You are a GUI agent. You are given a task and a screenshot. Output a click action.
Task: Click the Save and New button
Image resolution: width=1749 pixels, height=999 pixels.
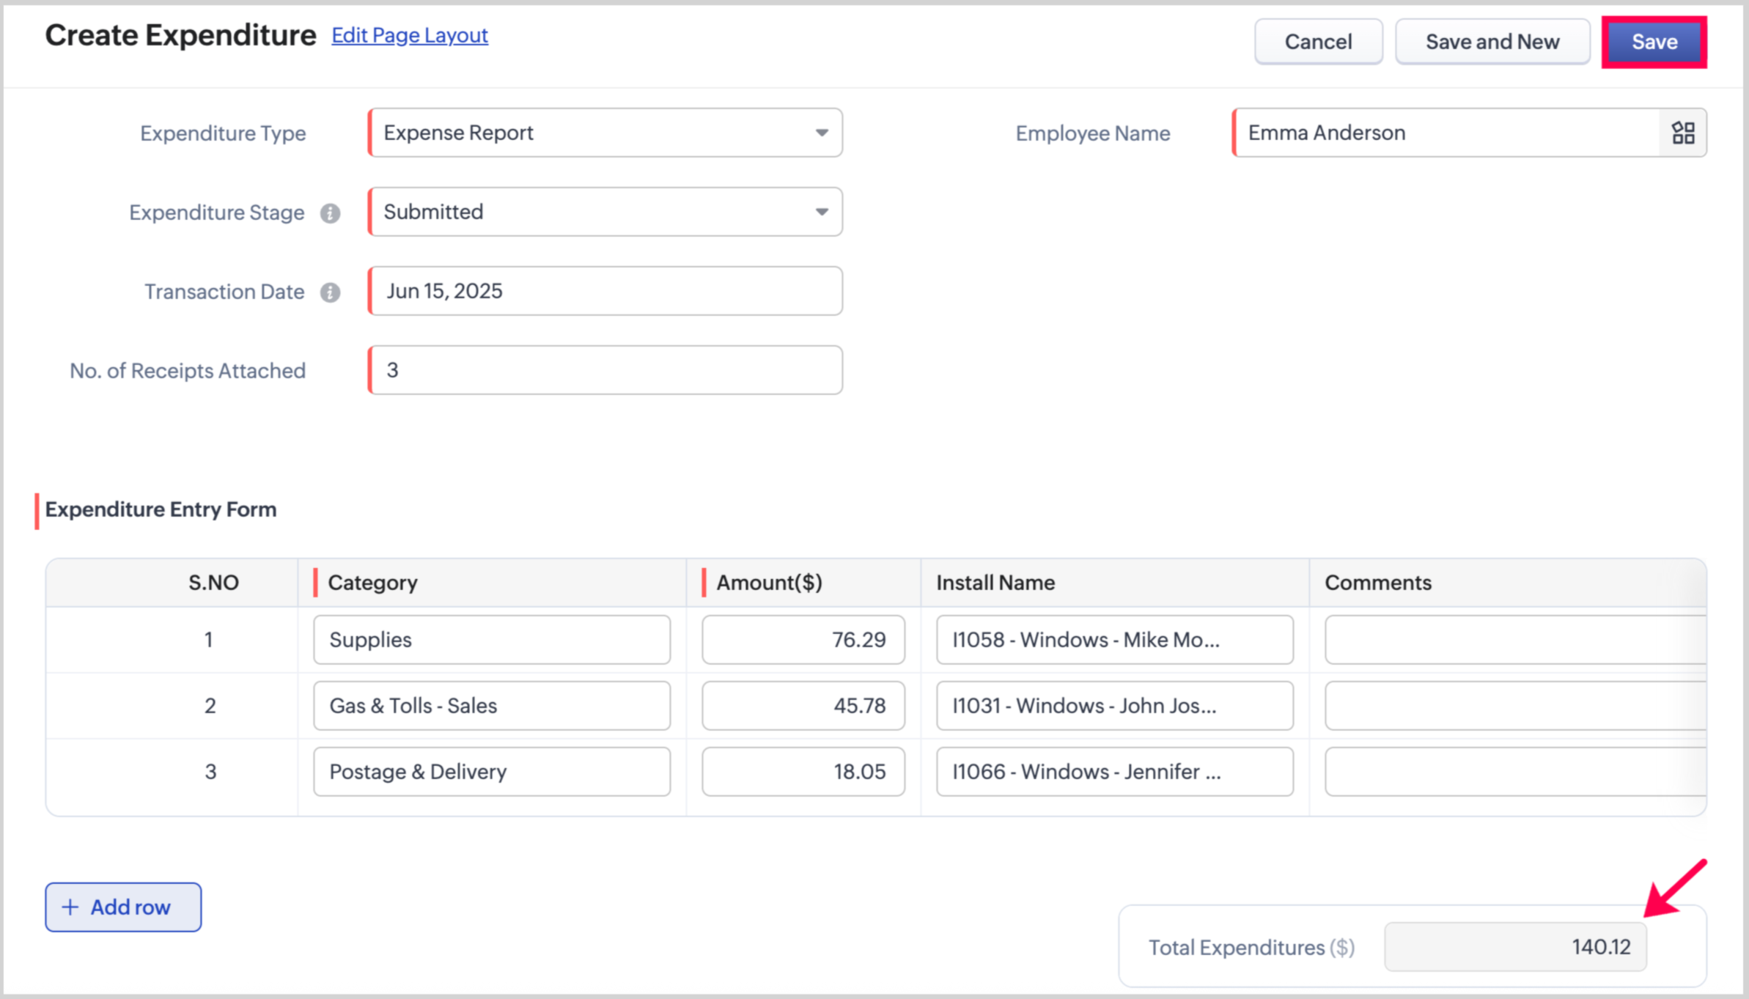1492,42
